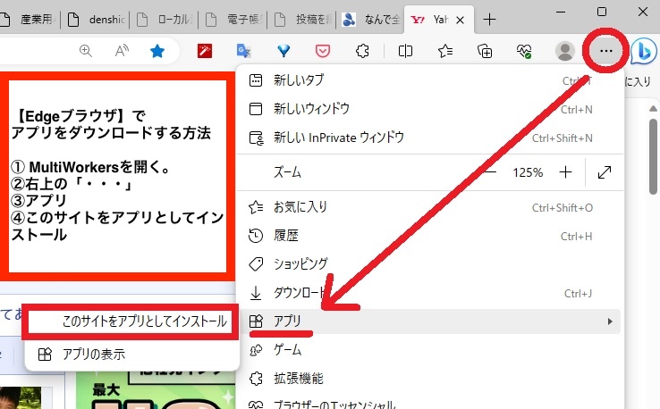Open the Settings and more (…) menu
Screen dimensions: 660x409
[x=605, y=51]
